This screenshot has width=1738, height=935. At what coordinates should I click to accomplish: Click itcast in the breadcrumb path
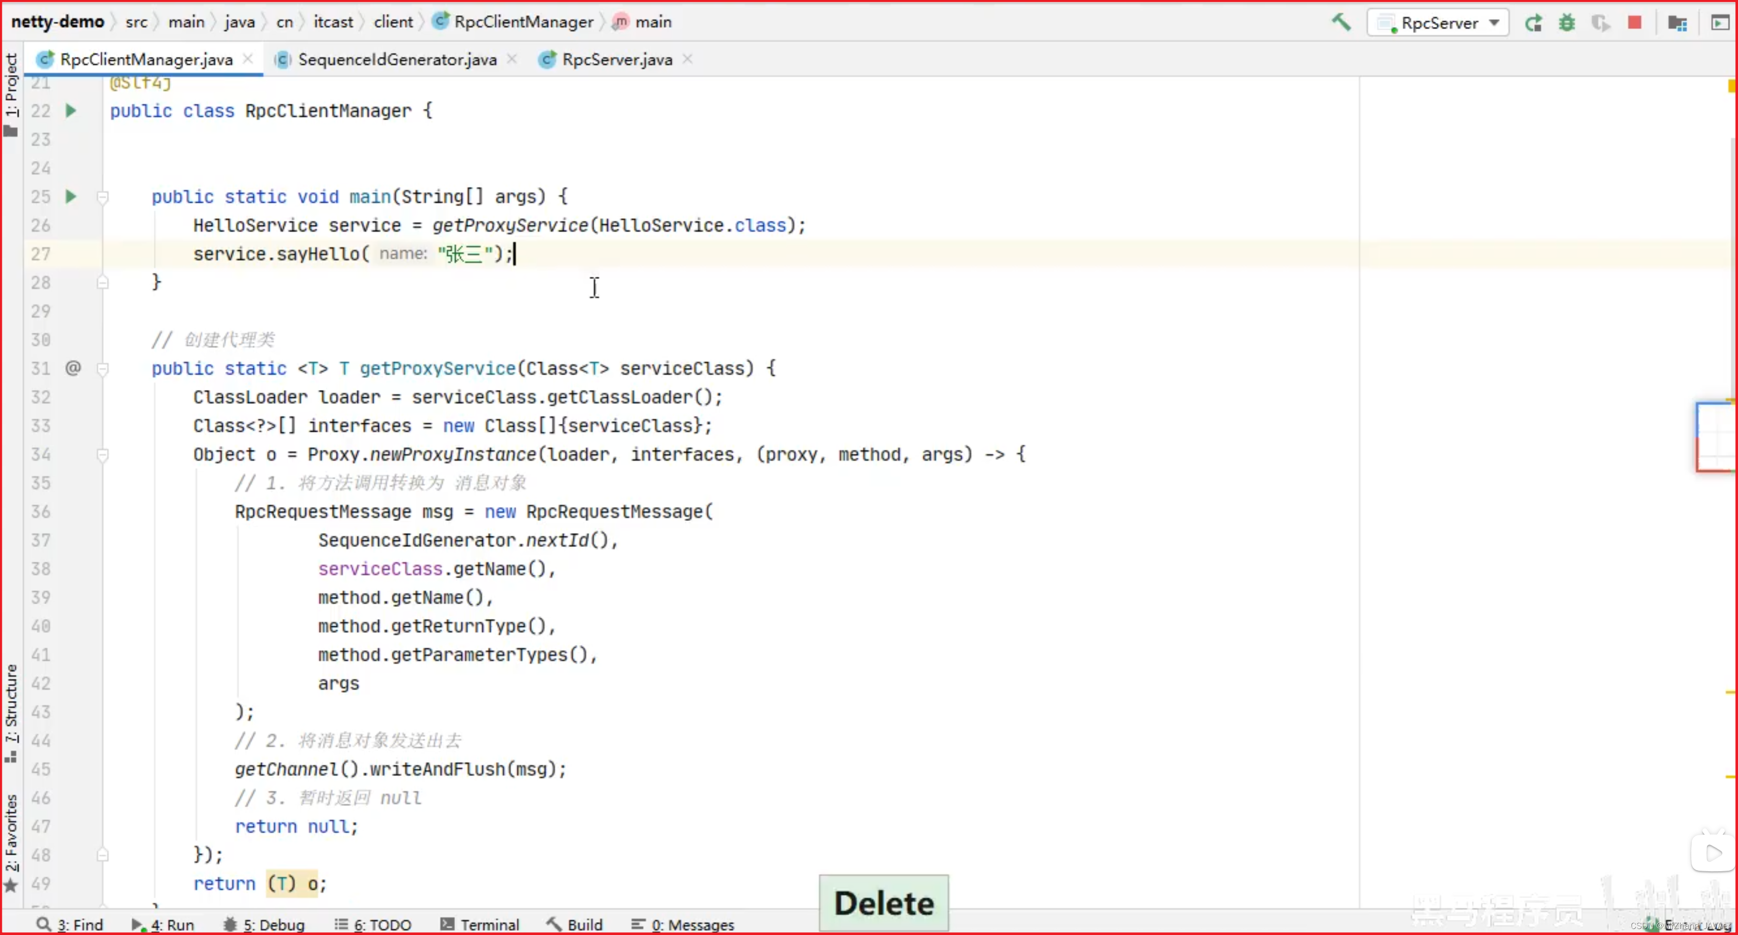tap(333, 22)
